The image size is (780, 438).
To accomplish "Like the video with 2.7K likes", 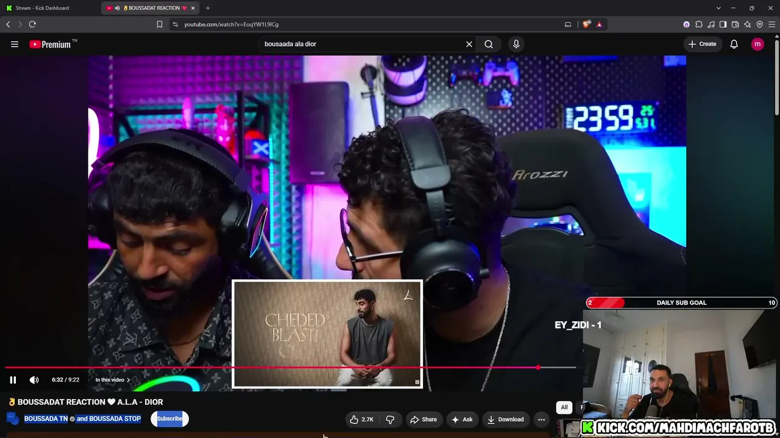I will pos(361,419).
